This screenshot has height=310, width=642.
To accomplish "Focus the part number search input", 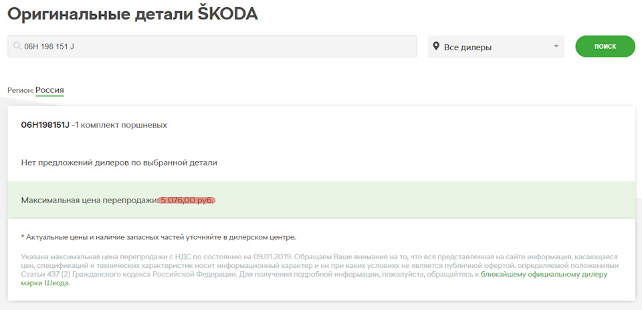I will pyautogui.click(x=214, y=47).
